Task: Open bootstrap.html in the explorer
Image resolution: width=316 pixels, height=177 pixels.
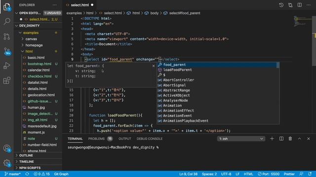Action: pos(39,64)
